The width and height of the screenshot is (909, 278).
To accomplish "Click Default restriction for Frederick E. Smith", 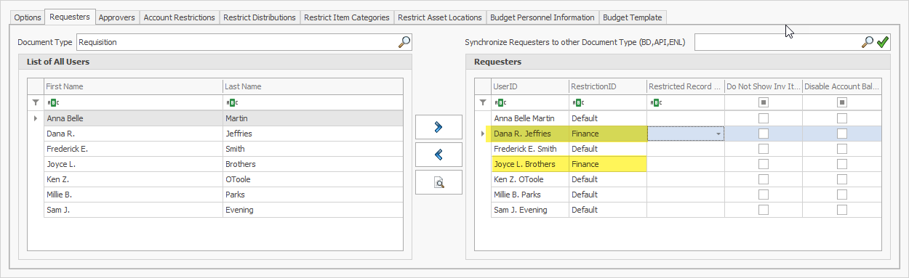I will click(x=607, y=149).
